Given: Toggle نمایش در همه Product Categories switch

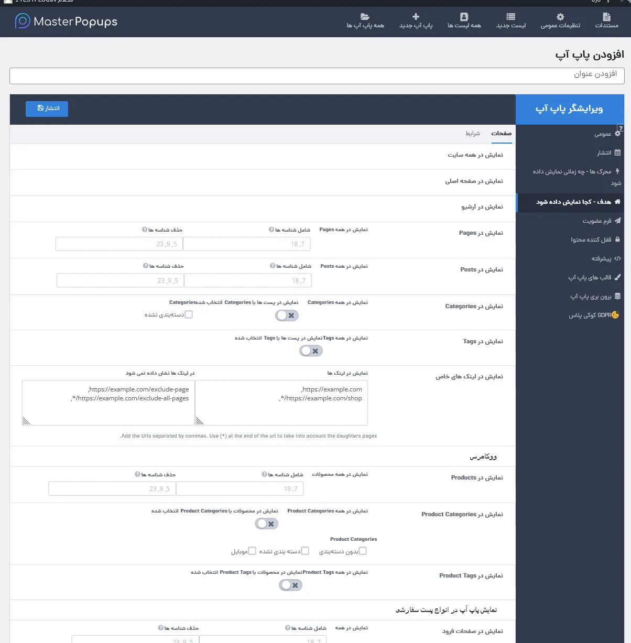Looking at the screenshot, I should [267, 524].
